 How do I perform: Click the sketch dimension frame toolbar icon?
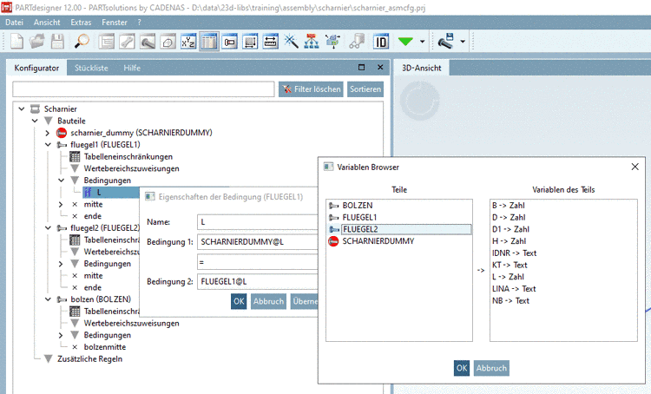click(x=250, y=42)
